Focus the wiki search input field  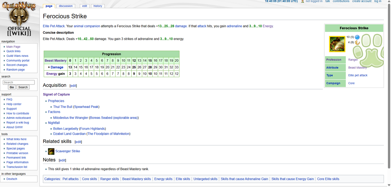click(x=19, y=82)
